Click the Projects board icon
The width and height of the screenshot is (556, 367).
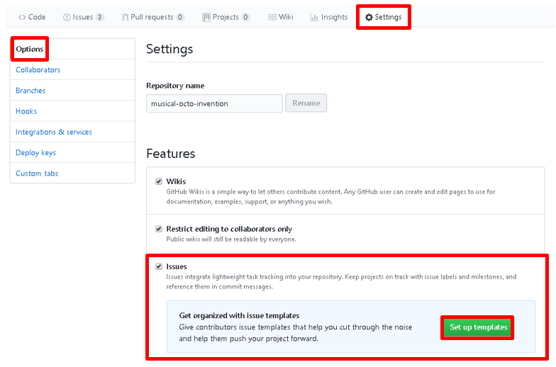[x=206, y=17]
